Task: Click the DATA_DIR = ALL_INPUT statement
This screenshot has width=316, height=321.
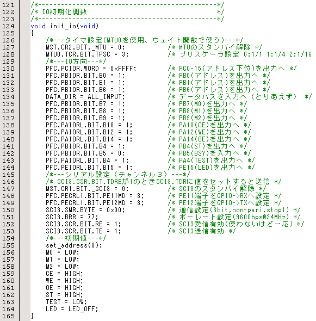Action: pyautogui.click(x=85, y=97)
